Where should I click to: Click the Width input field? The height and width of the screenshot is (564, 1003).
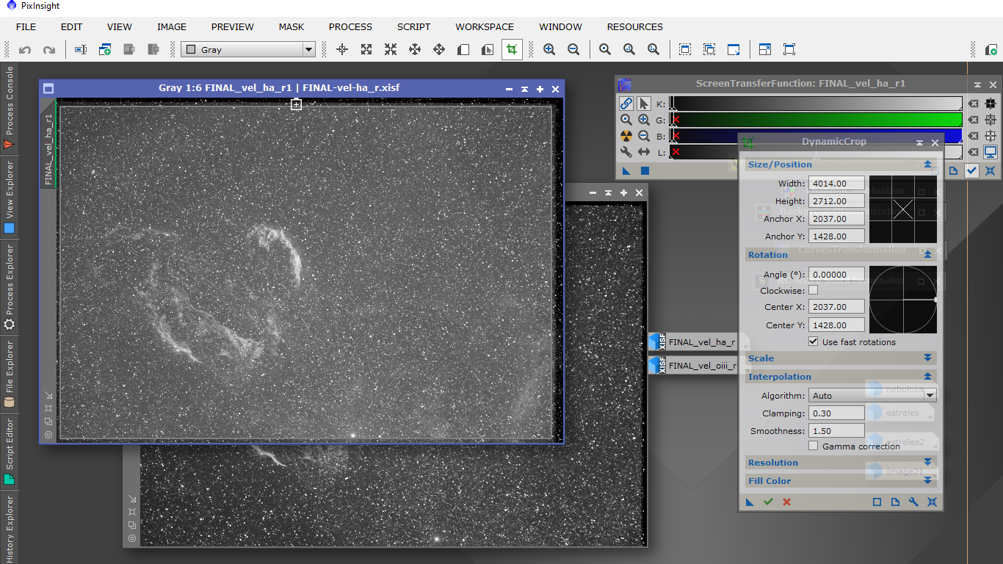click(x=836, y=184)
